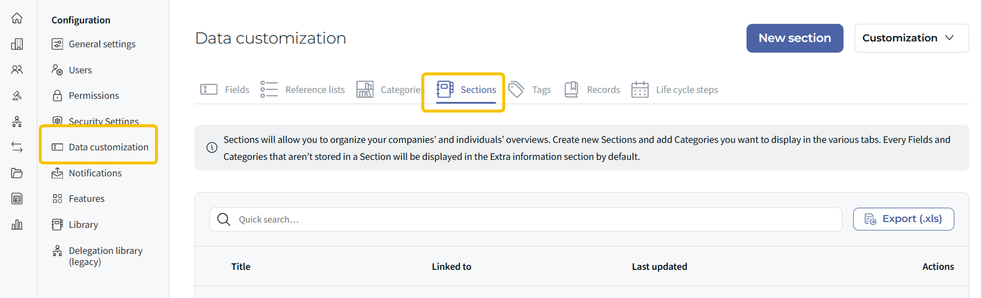Click the info icon in the Sections banner
The image size is (981, 298).
pos(212,148)
